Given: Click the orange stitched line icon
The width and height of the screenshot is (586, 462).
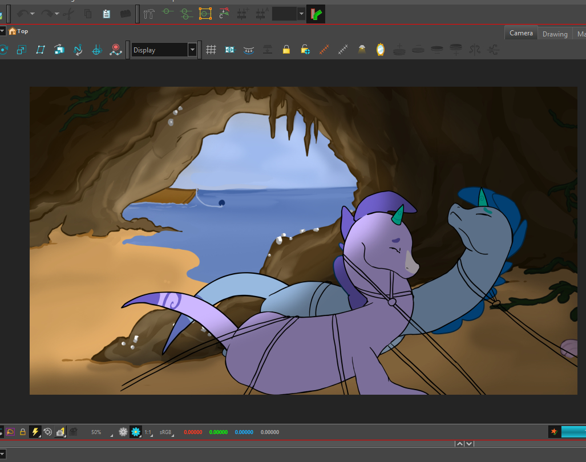Looking at the screenshot, I should click(x=324, y=50).
